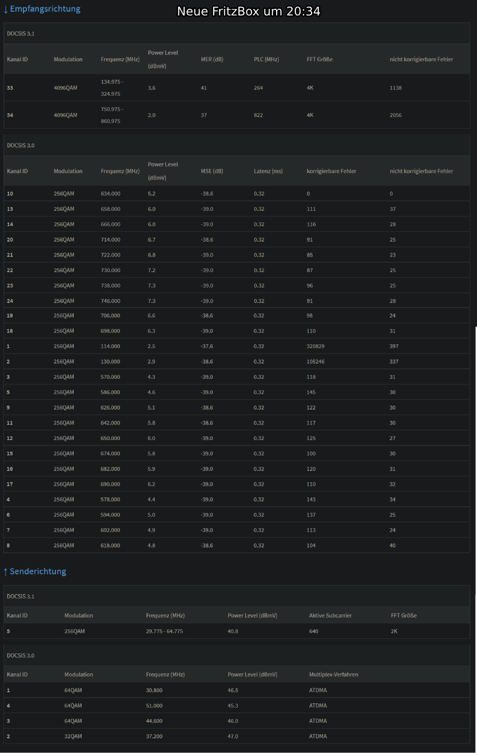Select the upstream frequency 51.000 cell
This screenshot has height=753, width=477.
tap(155, 706)
